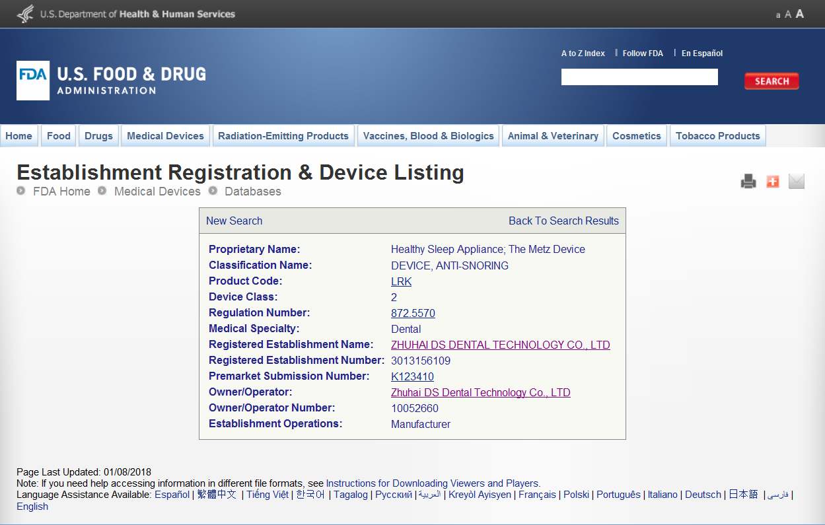The width and height of the screenshot is (825, 525).
Task: Click establishment number 3013156109
Action: [421, 361]
